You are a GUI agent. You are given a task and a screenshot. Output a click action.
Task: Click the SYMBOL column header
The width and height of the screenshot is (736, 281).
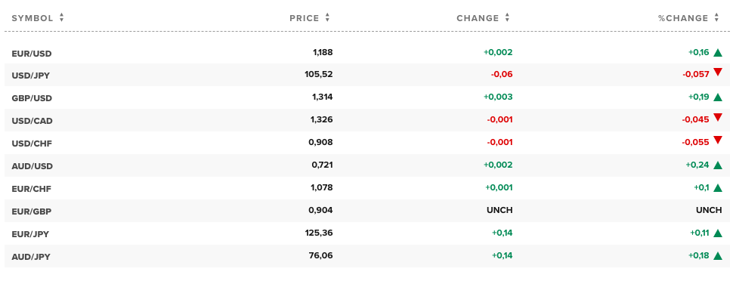coord(32,18)
